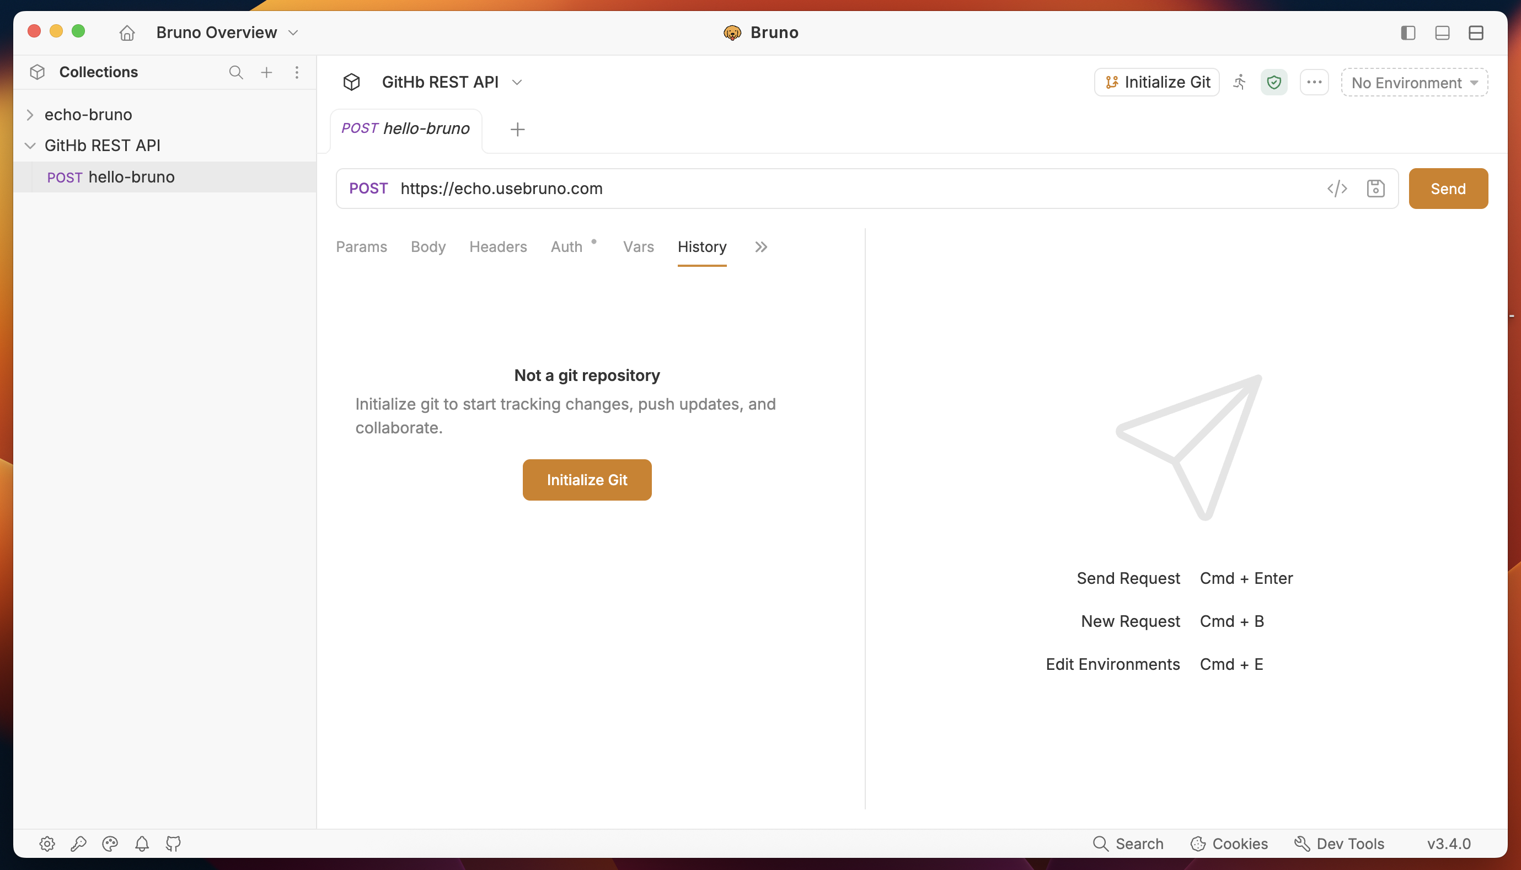Image resolution: width=1521 pixels, height=870 pixels.
Task: Open the Params tab
Action: 362,248
